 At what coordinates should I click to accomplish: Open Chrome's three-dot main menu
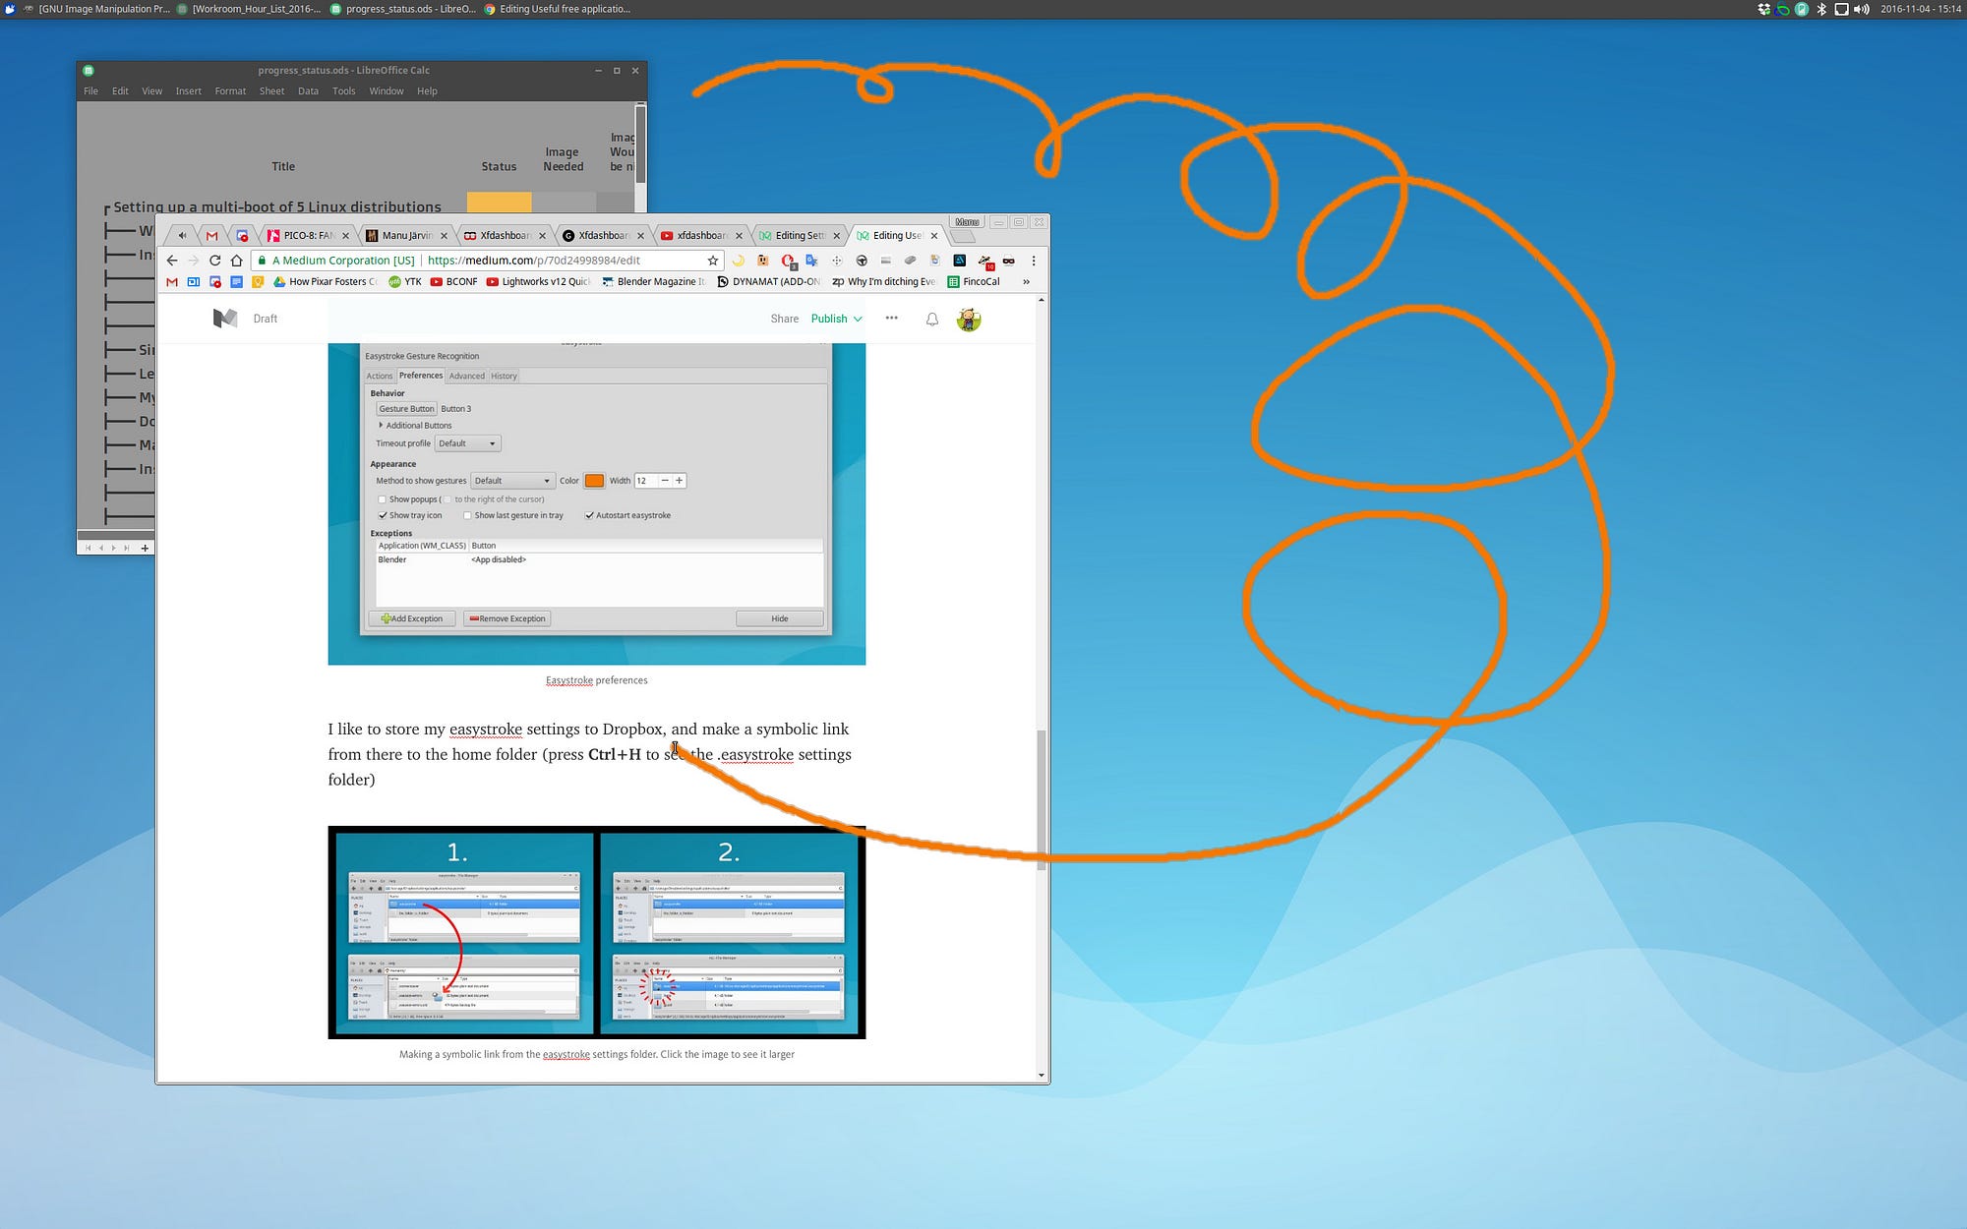pos(1034,261)
